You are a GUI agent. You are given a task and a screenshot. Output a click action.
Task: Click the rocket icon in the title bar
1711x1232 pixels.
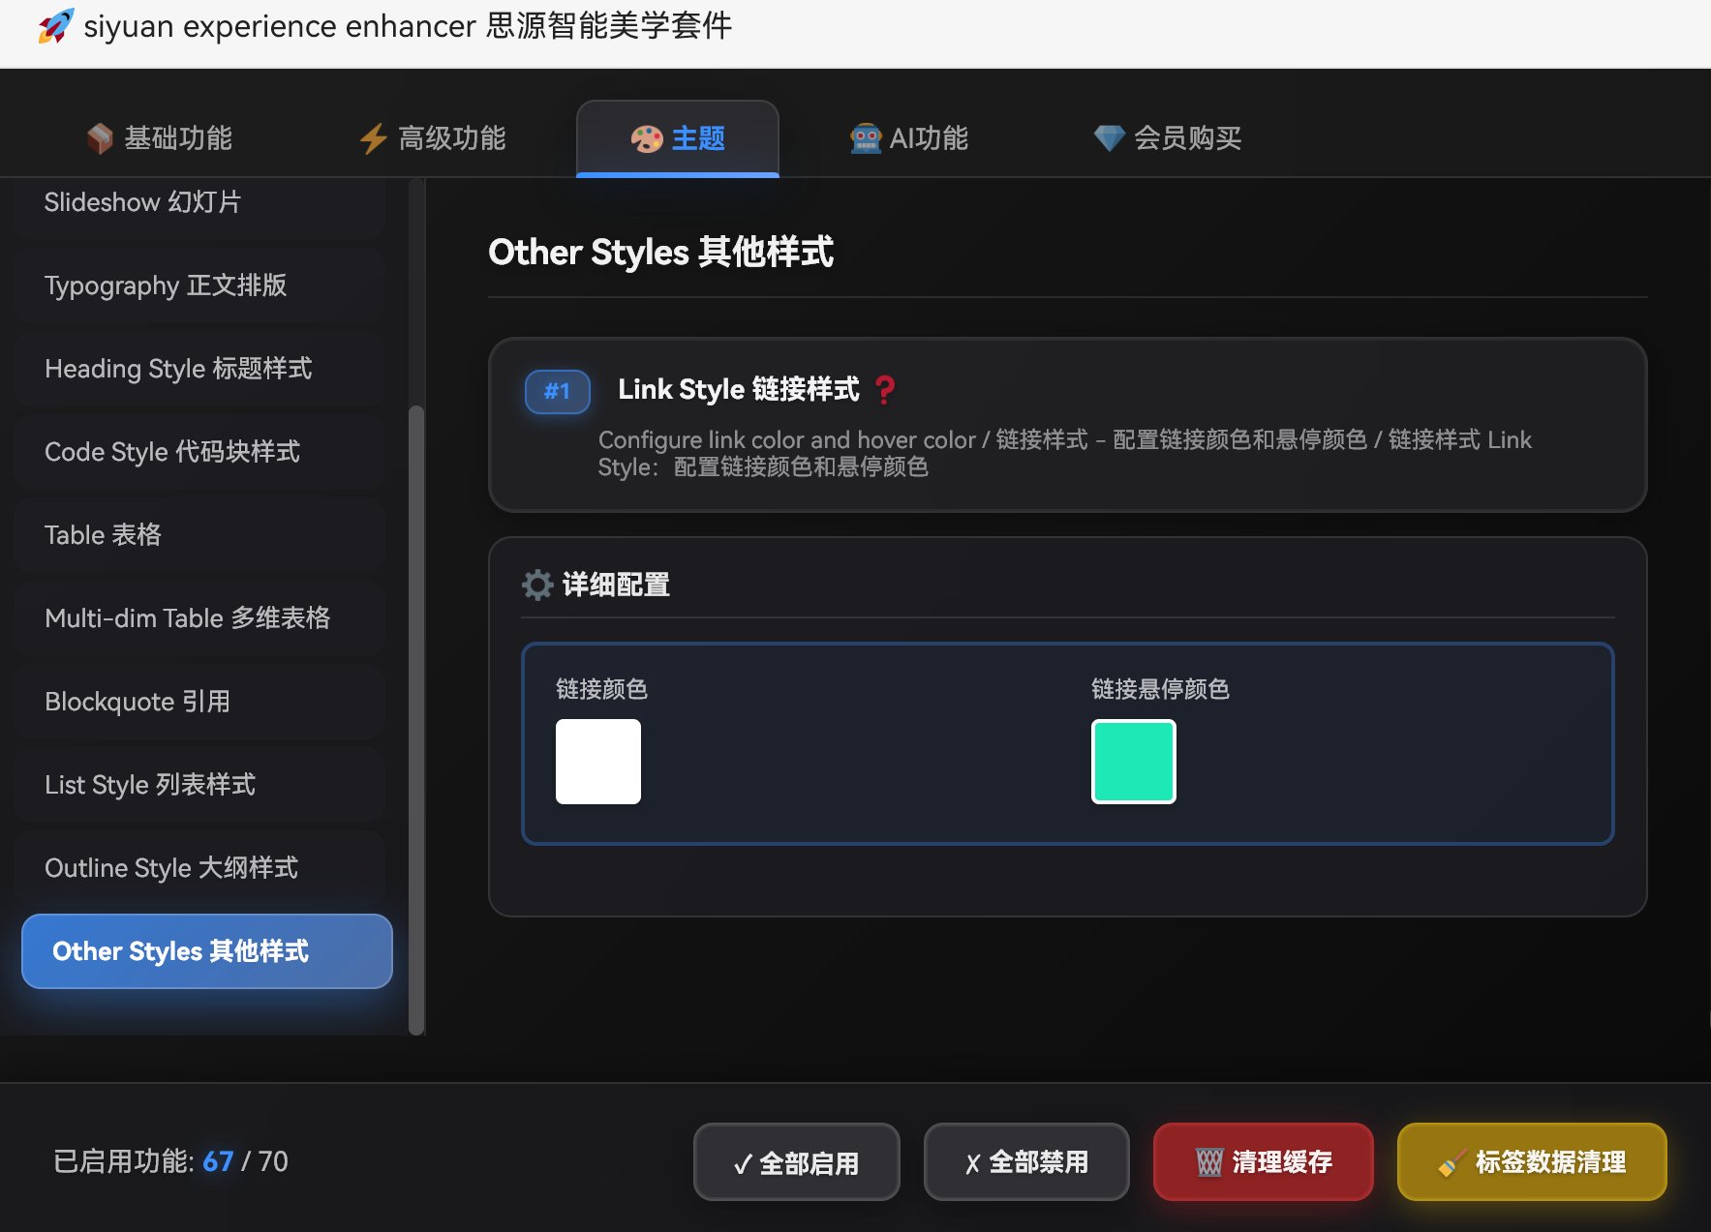[55, 26]
